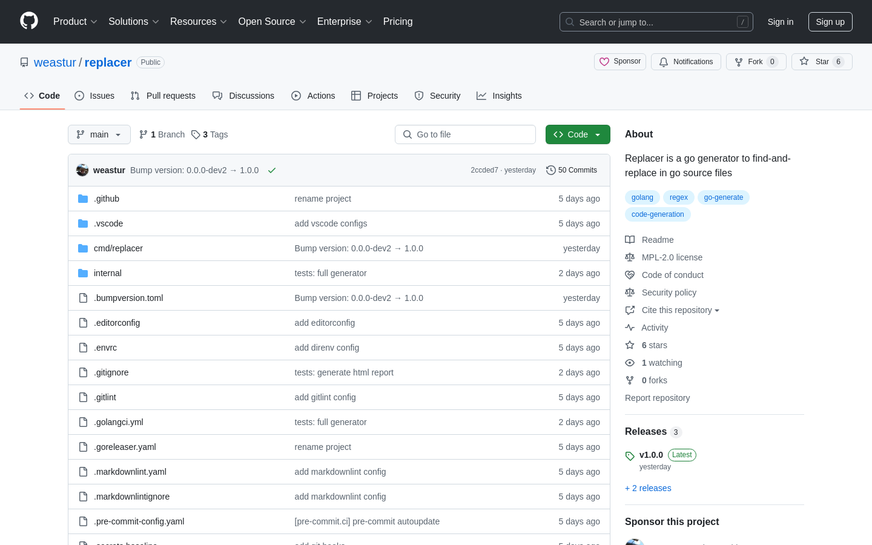This screenshot has width=872, height=545.
Task: Open the 50 Commits history link
Action: tap(572, 170)
